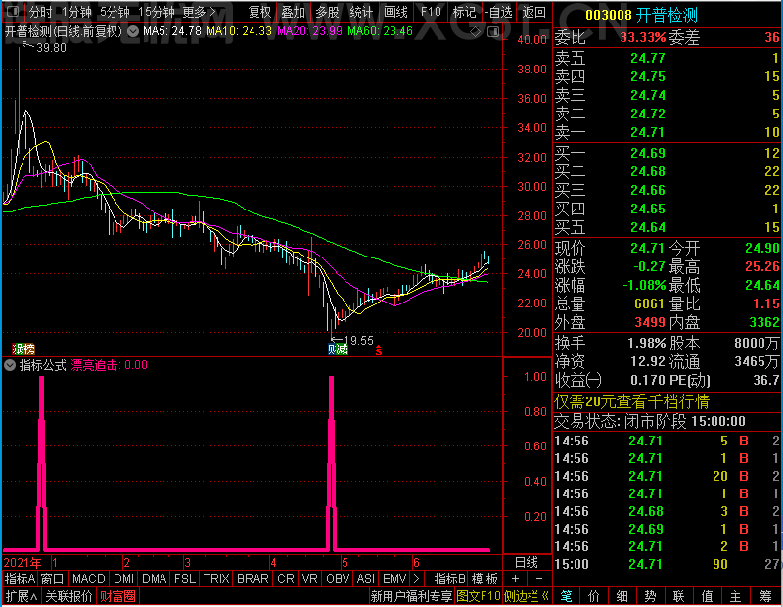The height and width of the screenshot is (607, 783).
Task: Switch to the 分时 intraday chart
Action: 40,12
